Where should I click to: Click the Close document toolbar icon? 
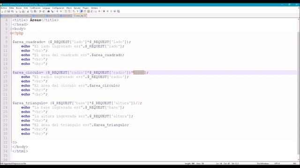[x=16, y=11]
